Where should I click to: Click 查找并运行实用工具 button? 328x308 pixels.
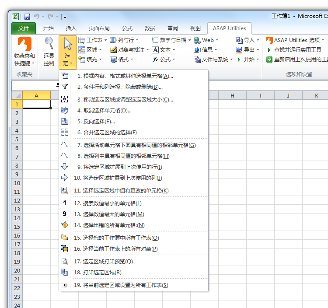point(297,50)
